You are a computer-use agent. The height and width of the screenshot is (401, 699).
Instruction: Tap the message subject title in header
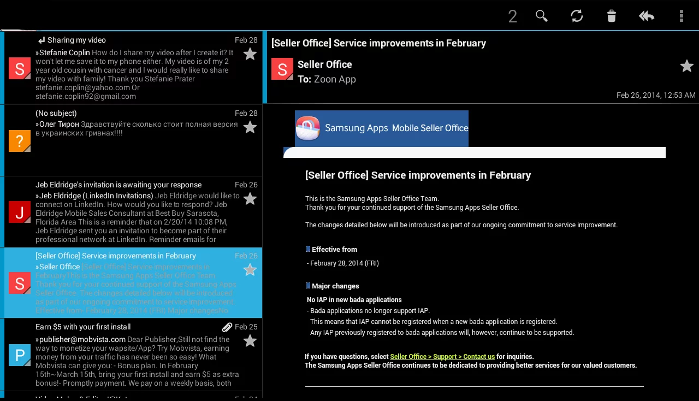pyautogui.click(x=378, y=43)
